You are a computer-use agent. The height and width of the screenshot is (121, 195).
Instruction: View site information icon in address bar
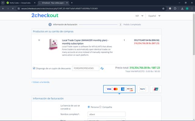click(19, 8)
